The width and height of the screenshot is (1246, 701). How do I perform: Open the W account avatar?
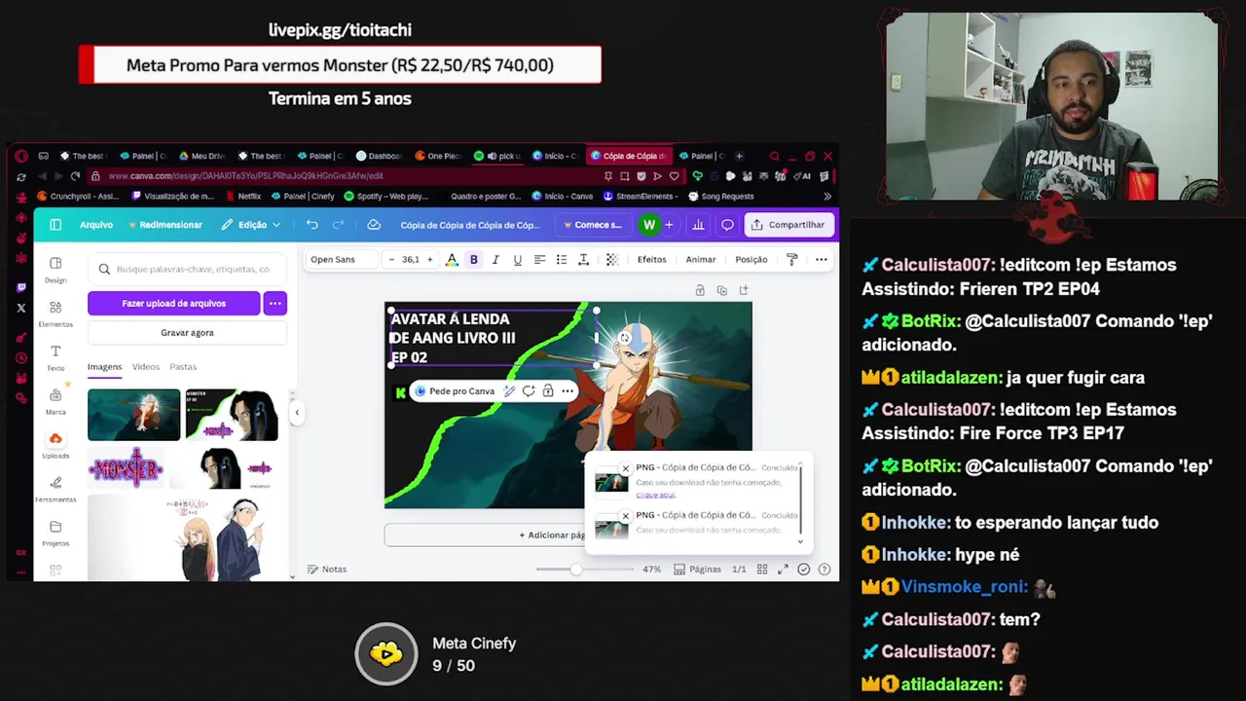pos(649,225)
